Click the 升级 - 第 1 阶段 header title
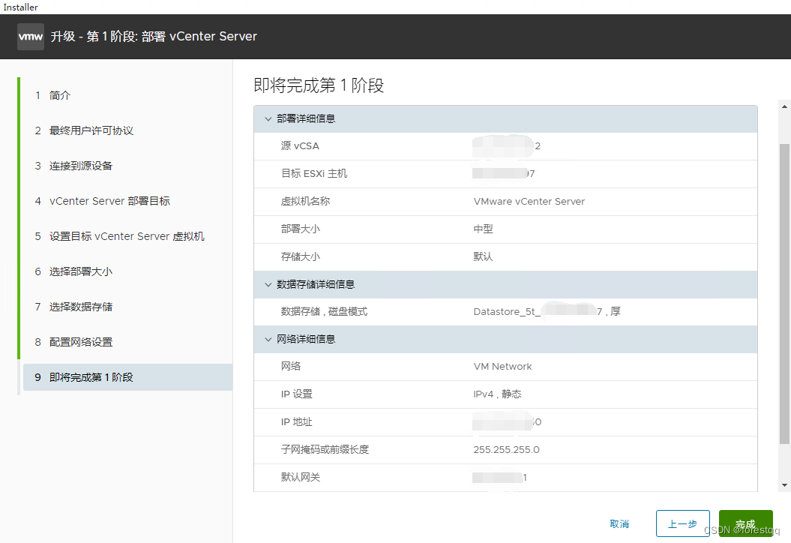The image size is (791, 543). 154,36
